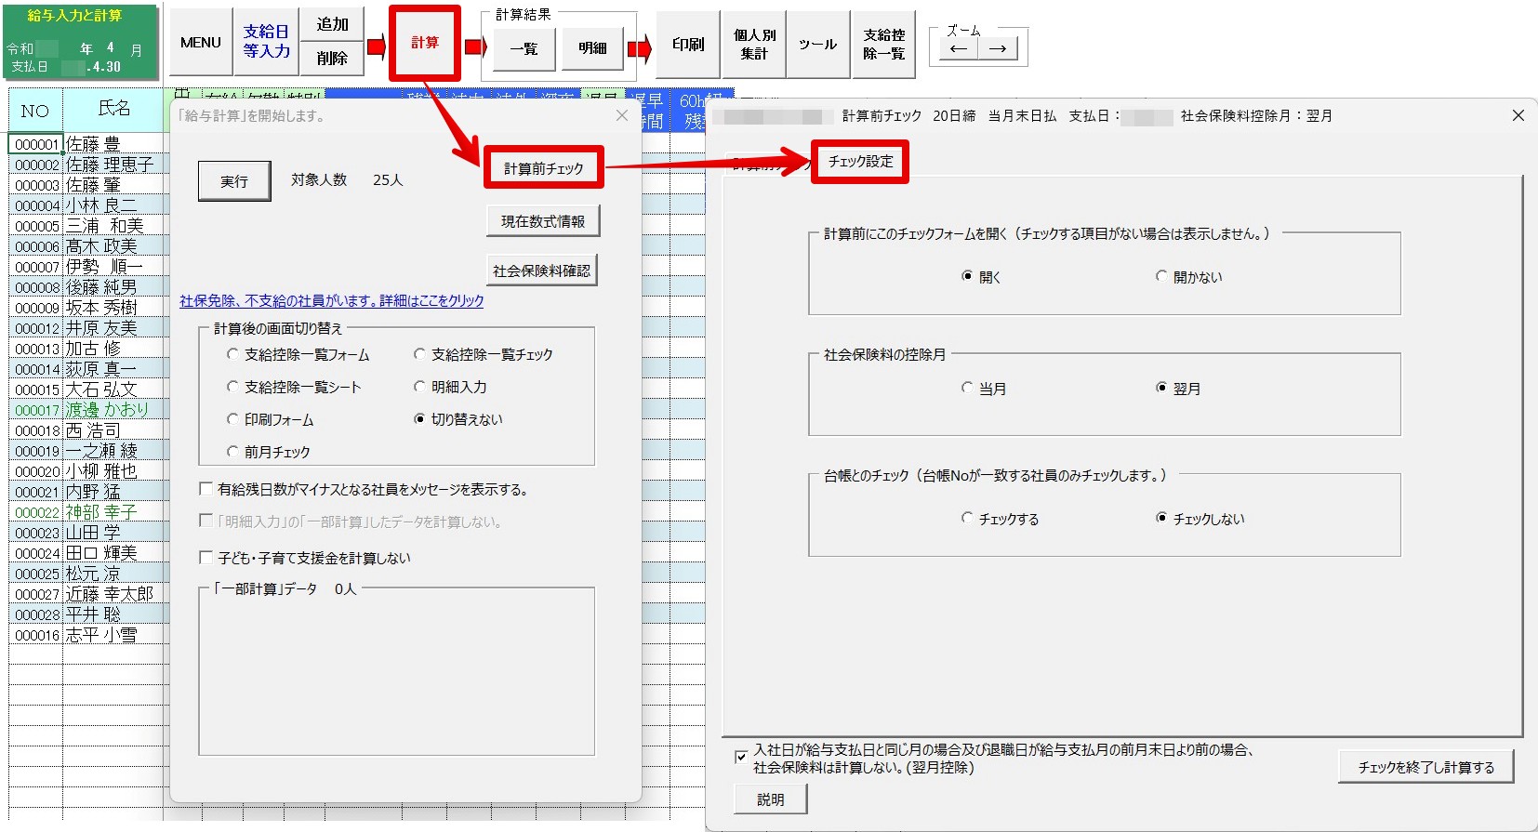Click the zoom left arrow button

coord(959,49)
